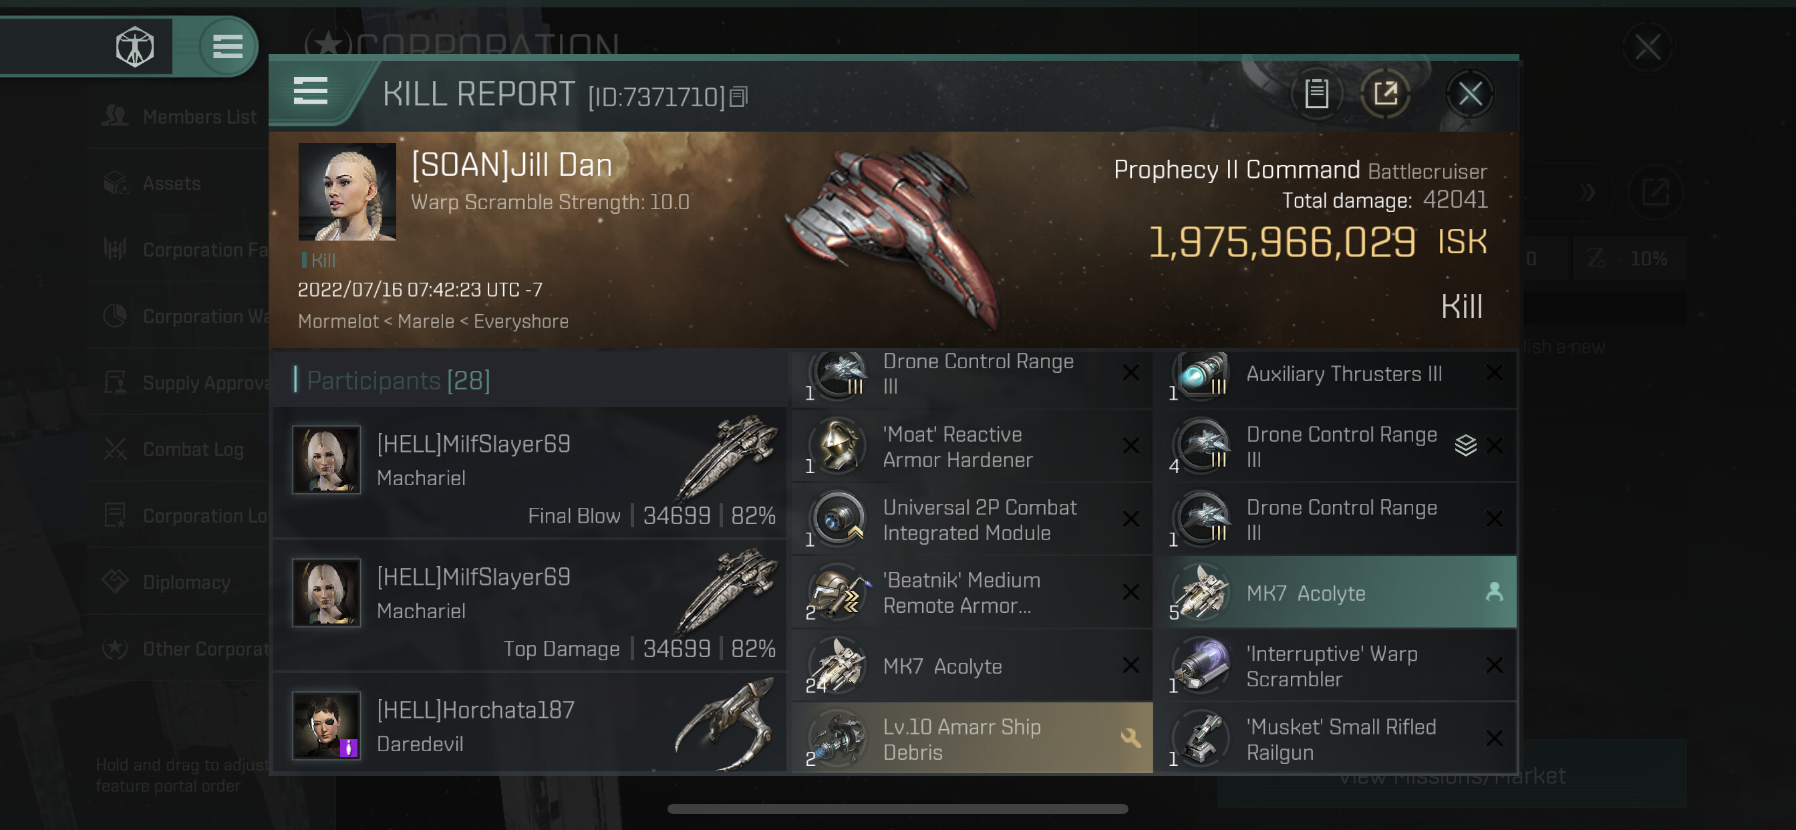
Task: Click the stack icon on Drone Control Range
Action: [x=1465, y=445]
